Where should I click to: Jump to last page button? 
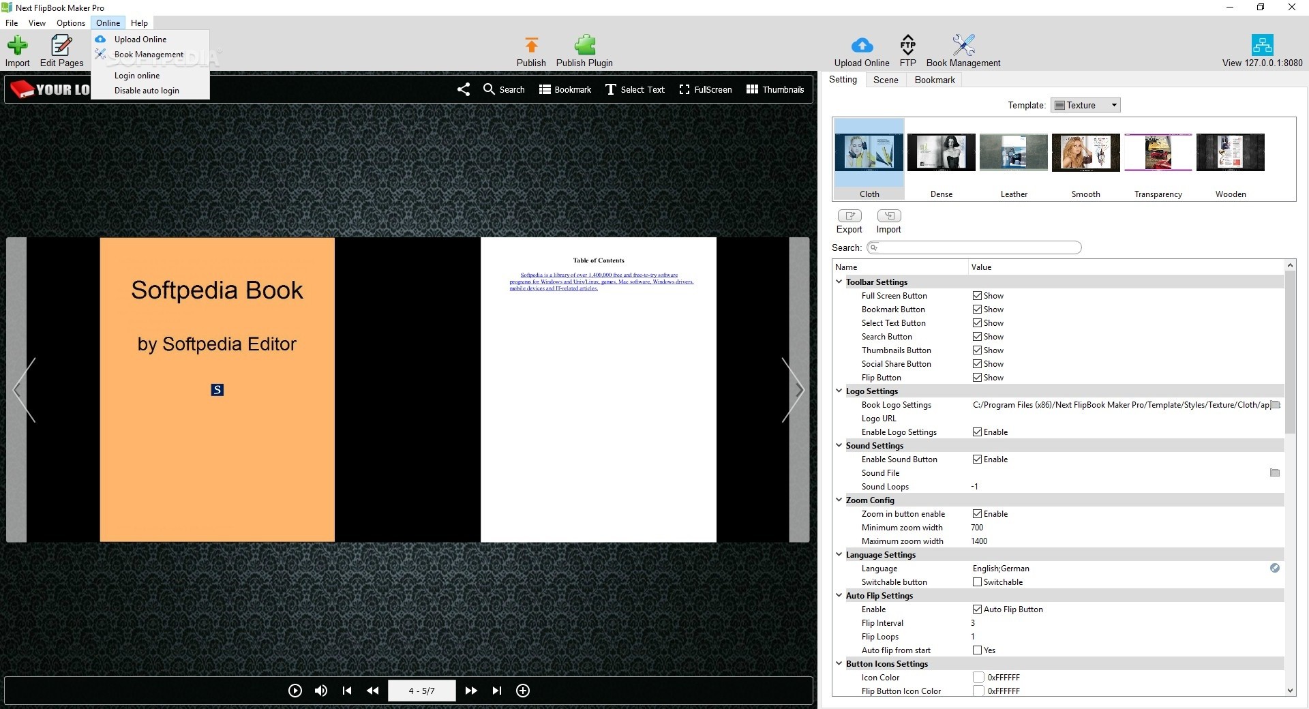click(x=497, y=691)
